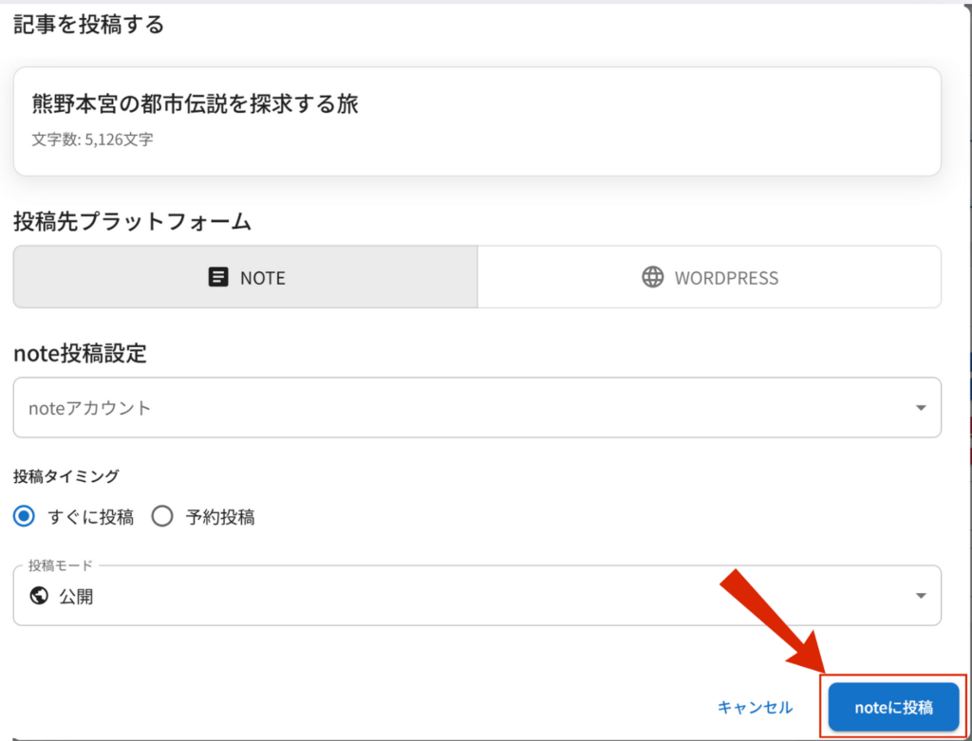Select the すぐに投稿 radio button
Screen dimensions: 972x741
26,517
